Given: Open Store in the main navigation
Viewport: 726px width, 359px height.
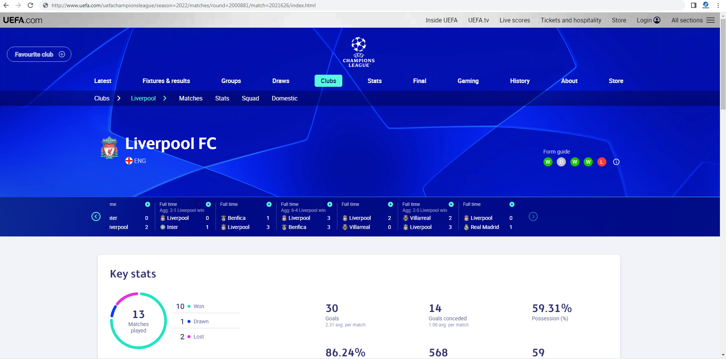Looking at the screenshot, I should [x=616, y=81].
